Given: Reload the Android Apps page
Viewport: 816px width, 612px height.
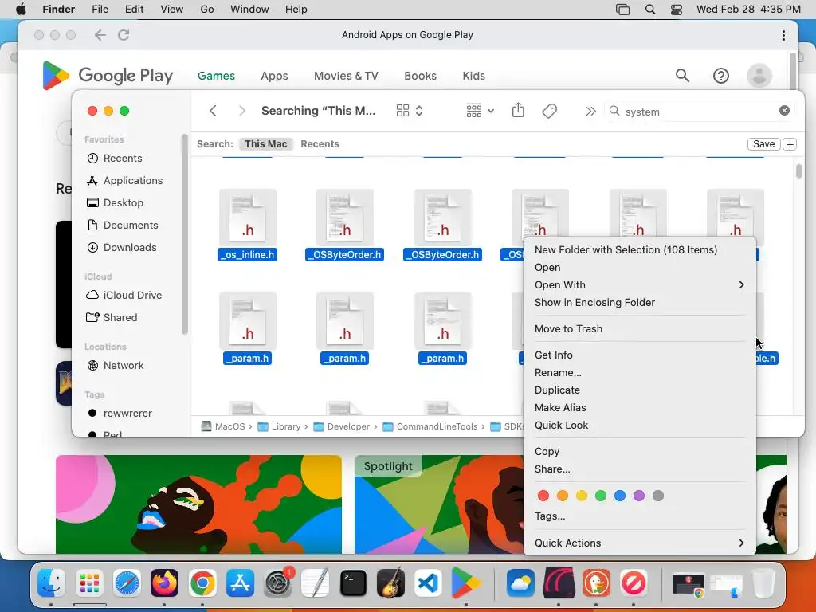Looking at the screenshot, I should coord(124,35).
